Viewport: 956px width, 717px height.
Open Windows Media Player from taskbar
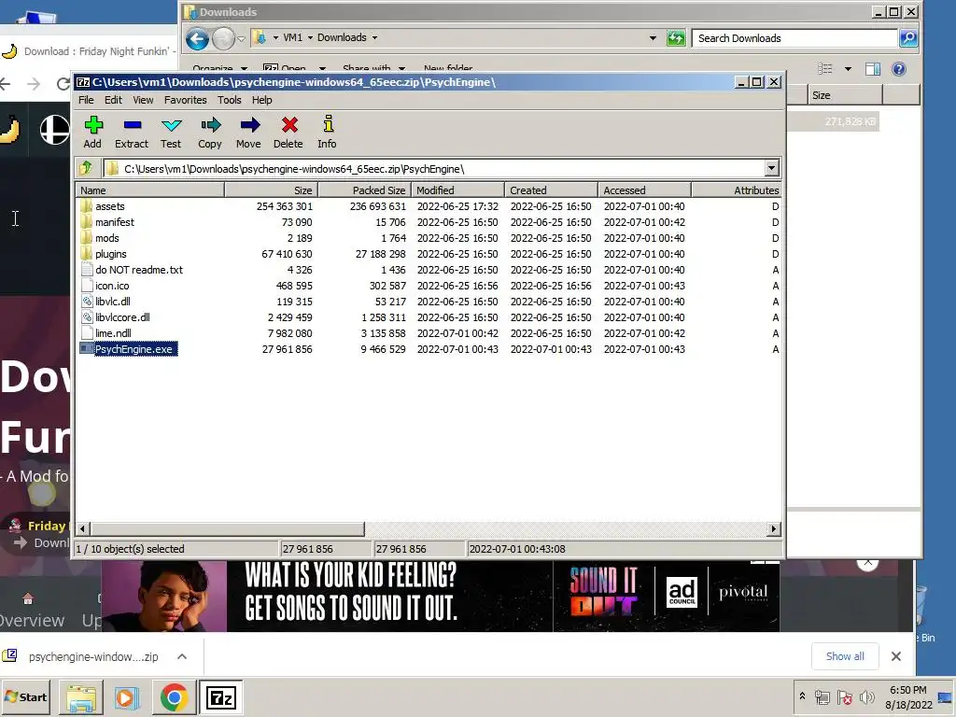(127, 697)
